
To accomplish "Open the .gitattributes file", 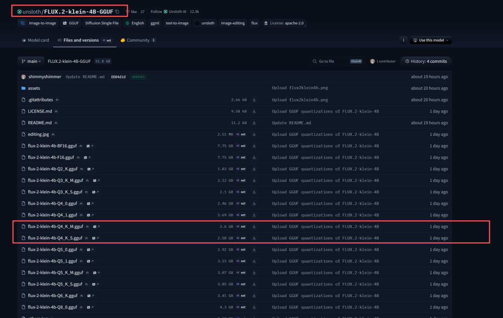I will click(40, 99).
